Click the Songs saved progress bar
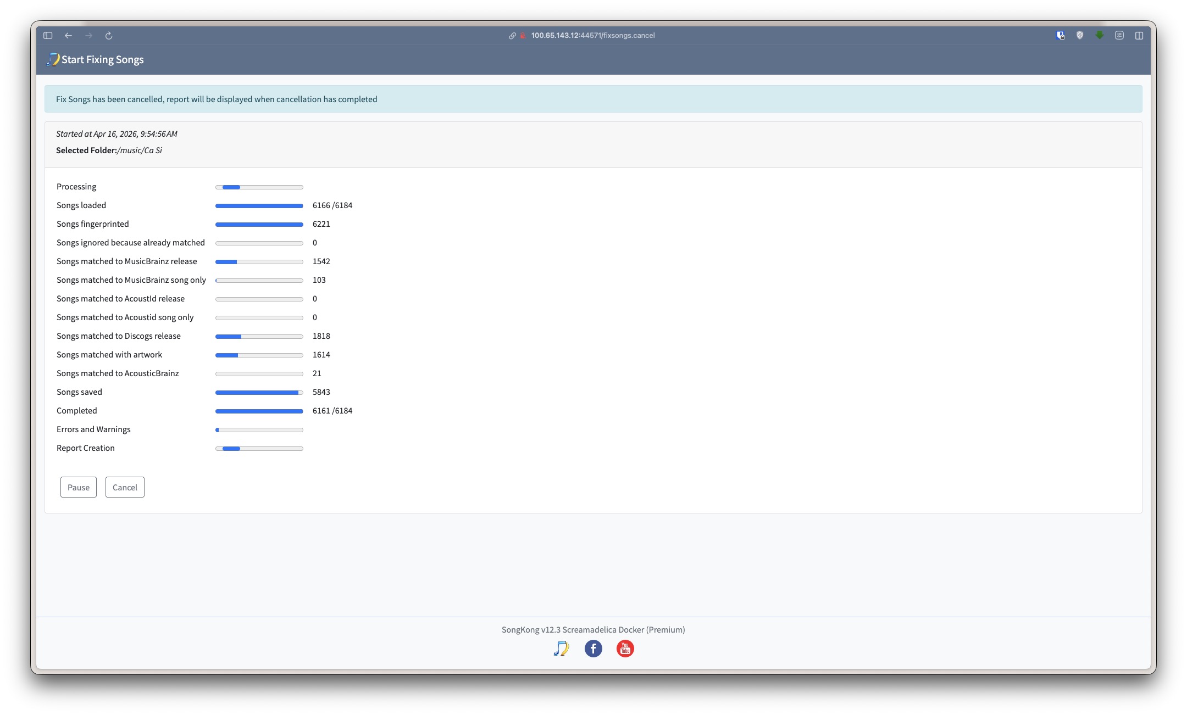This screenshot has height=715, width=1187. [x=259, y=393]
